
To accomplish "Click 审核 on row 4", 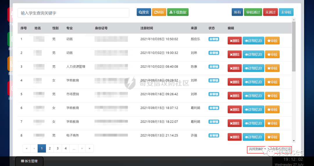I will (x=272, y=82).
